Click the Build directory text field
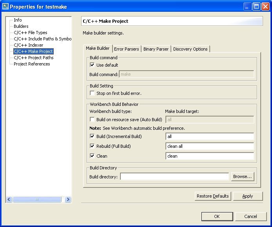The image size is (272, 227). tap(174, 177)
